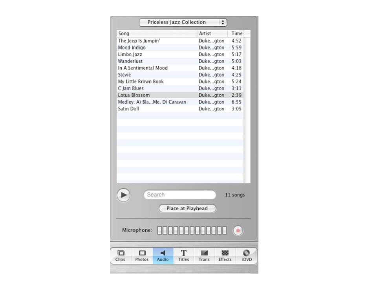
Task: Click artist cell in Stevie row
Action: point(211,75)
